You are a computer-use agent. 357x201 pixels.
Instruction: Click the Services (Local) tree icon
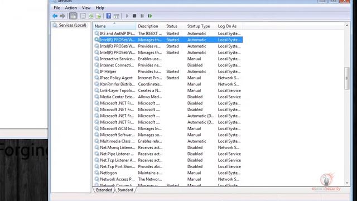(55, 25)
